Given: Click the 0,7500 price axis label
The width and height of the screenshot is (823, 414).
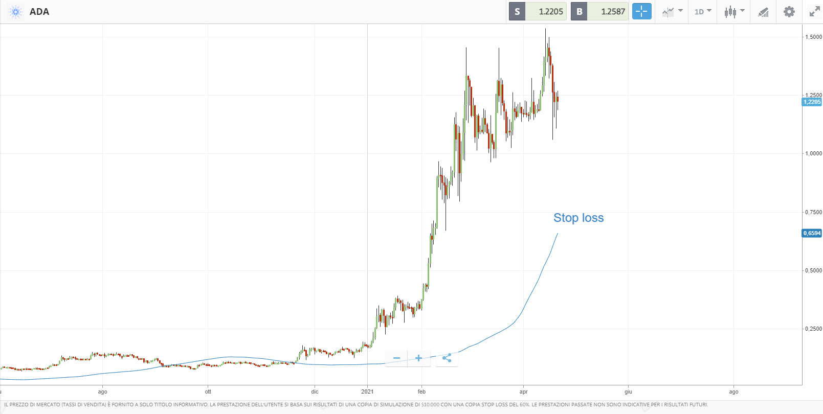Looking at the screenshot, I should 813,212.
